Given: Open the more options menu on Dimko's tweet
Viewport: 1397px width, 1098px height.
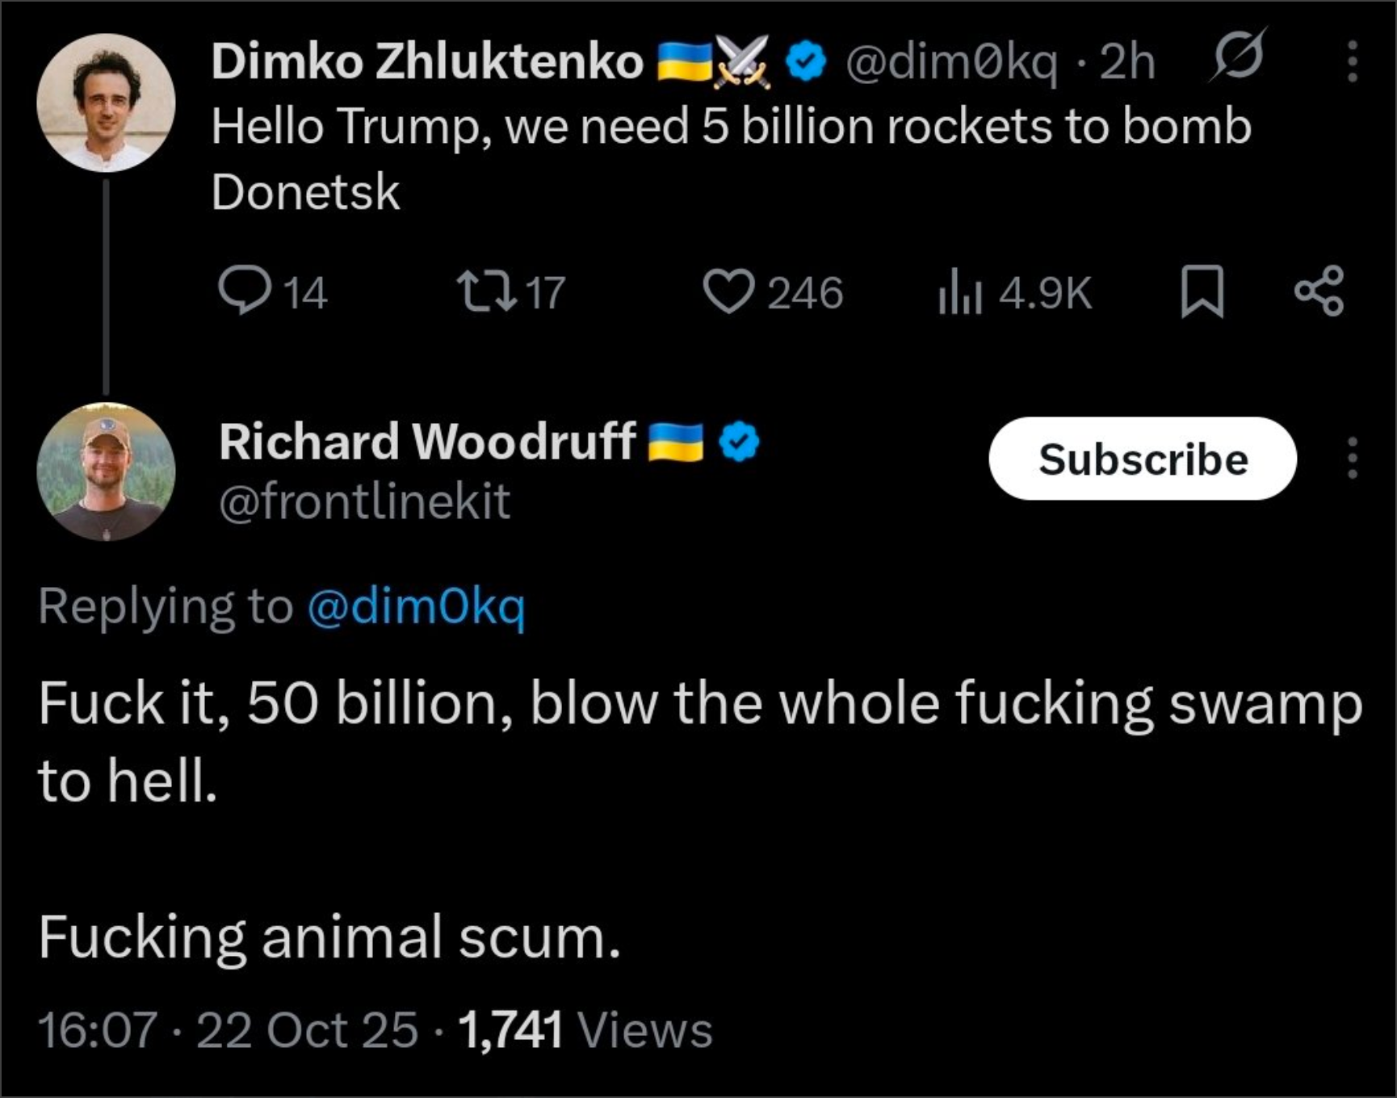Looking at the screenshot, I should [1352, 61].
